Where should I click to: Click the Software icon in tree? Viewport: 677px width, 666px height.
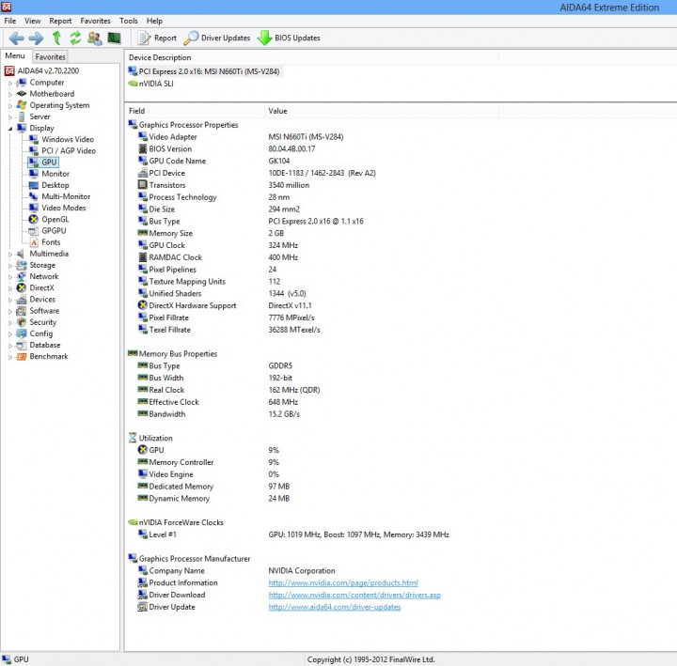[21, 311]
